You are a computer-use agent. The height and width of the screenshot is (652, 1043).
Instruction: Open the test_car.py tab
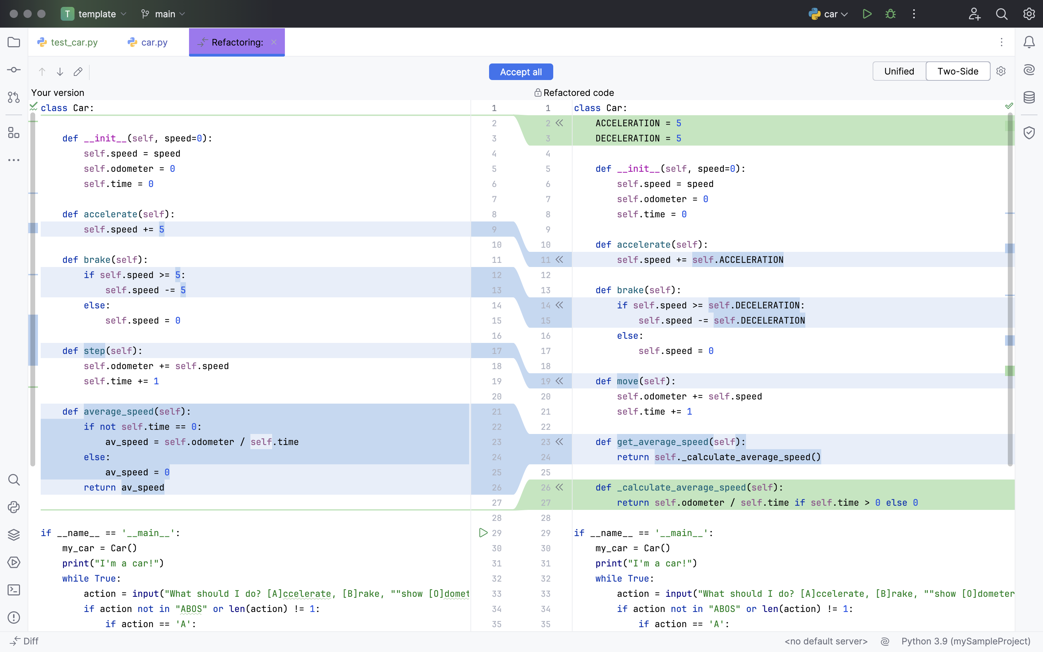click(73, 42)
